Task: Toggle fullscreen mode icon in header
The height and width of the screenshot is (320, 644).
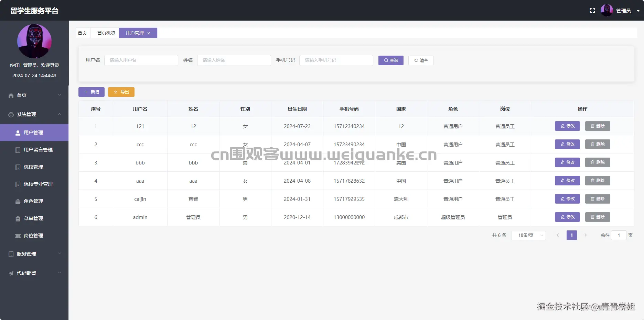Action: pos(592,11)
